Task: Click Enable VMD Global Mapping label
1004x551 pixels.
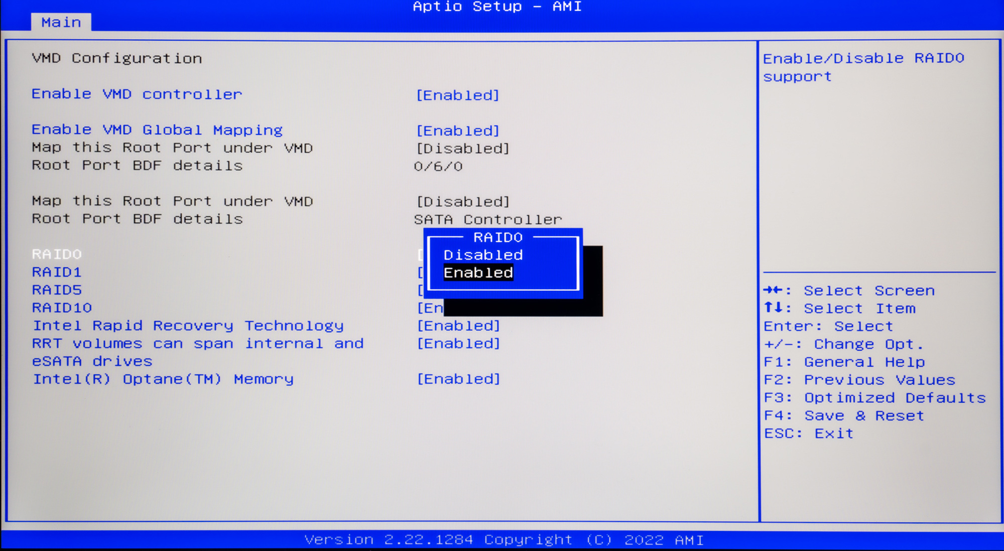Action: tap(157, 130)
